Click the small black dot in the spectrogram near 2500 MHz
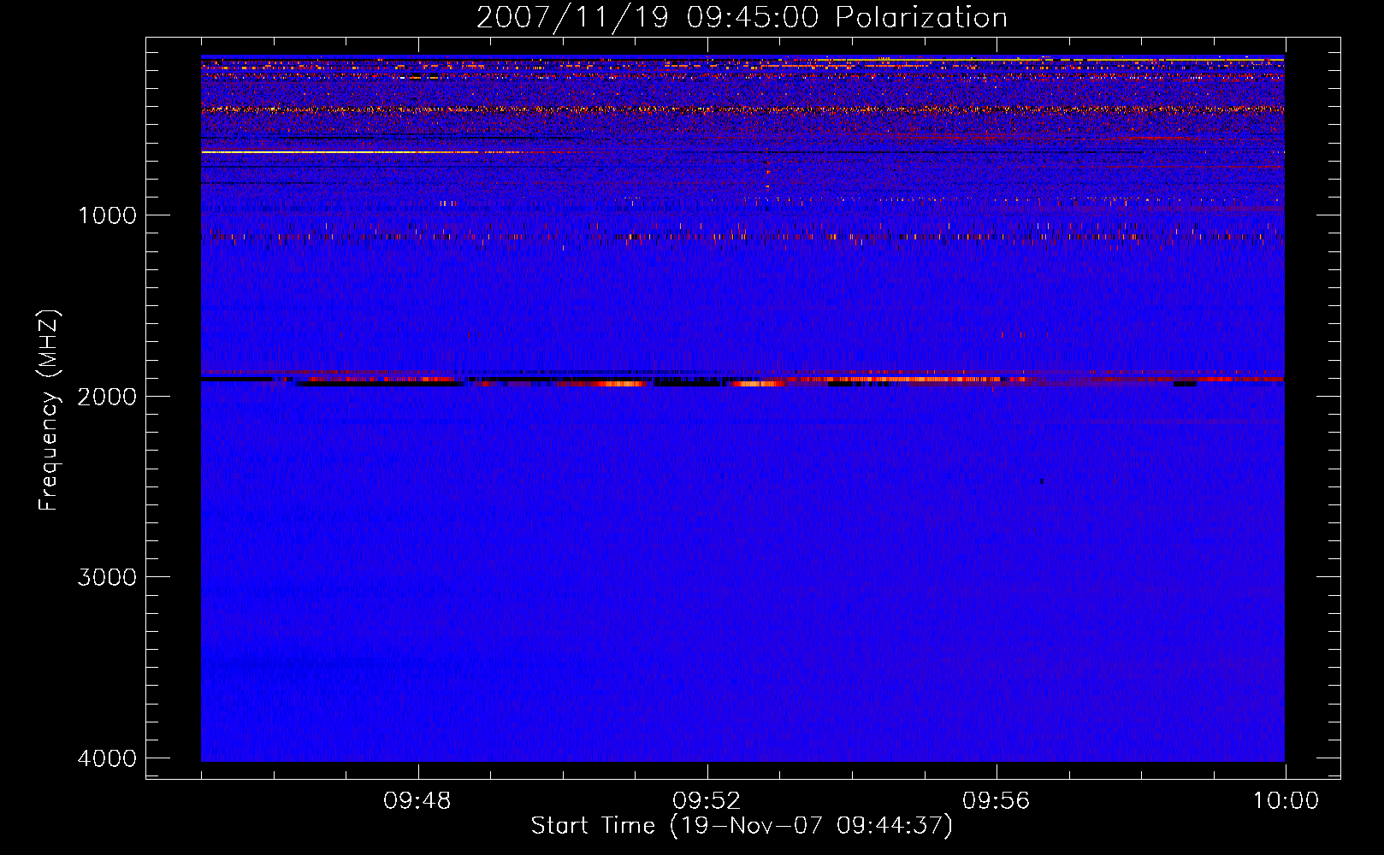This screenshot has height=855, width=1384. 1041,481
